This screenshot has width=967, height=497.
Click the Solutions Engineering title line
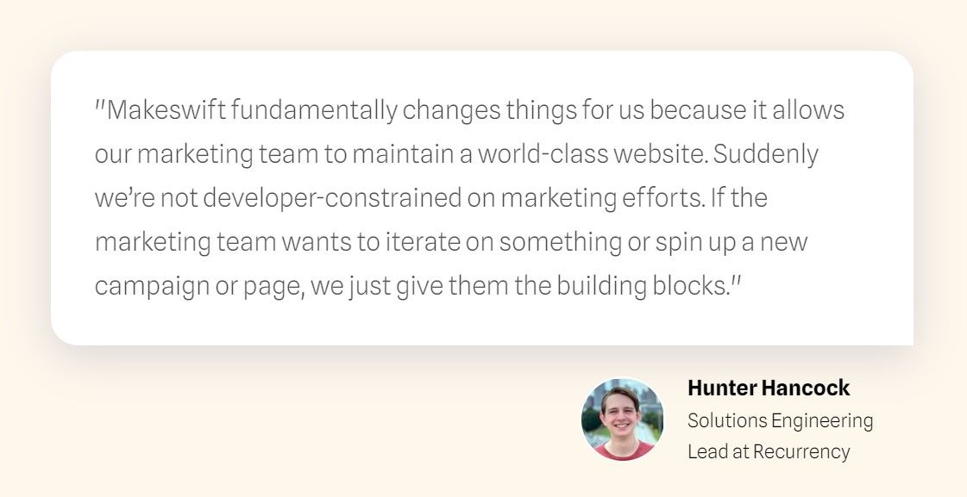tap(780, 420)
